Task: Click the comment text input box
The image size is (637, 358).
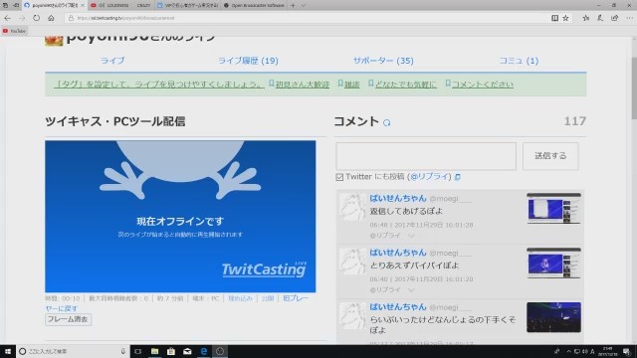Action: point(426,156)
